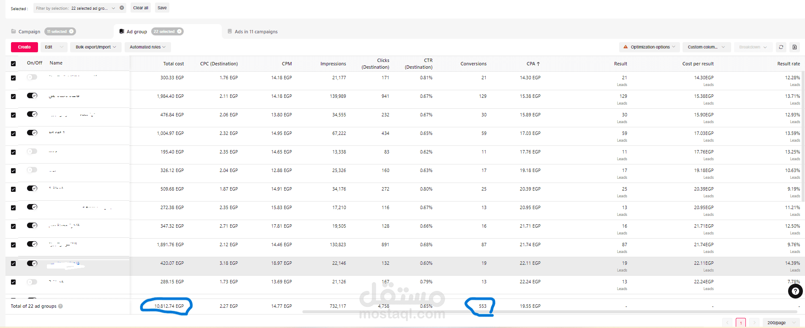This screenshot has width=805, height=328.
Task: Click the Clear all button
Action: (141, 8)
